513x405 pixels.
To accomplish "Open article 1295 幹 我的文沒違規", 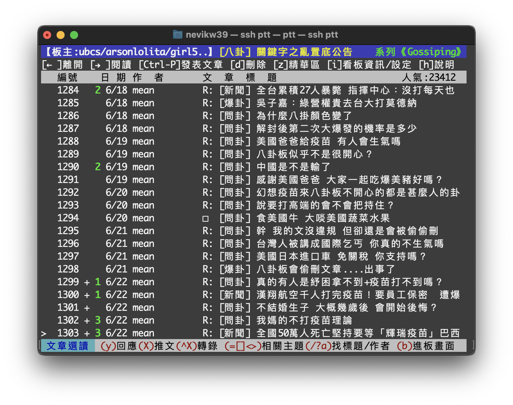I will 254,231.
